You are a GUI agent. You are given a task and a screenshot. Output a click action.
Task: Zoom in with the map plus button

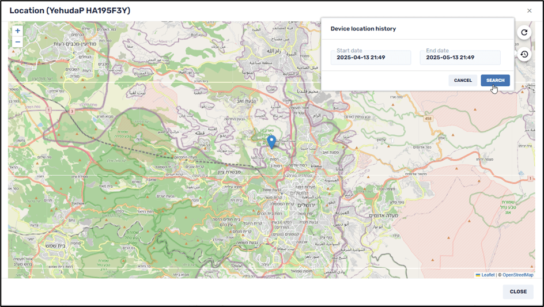coord(18,31)
